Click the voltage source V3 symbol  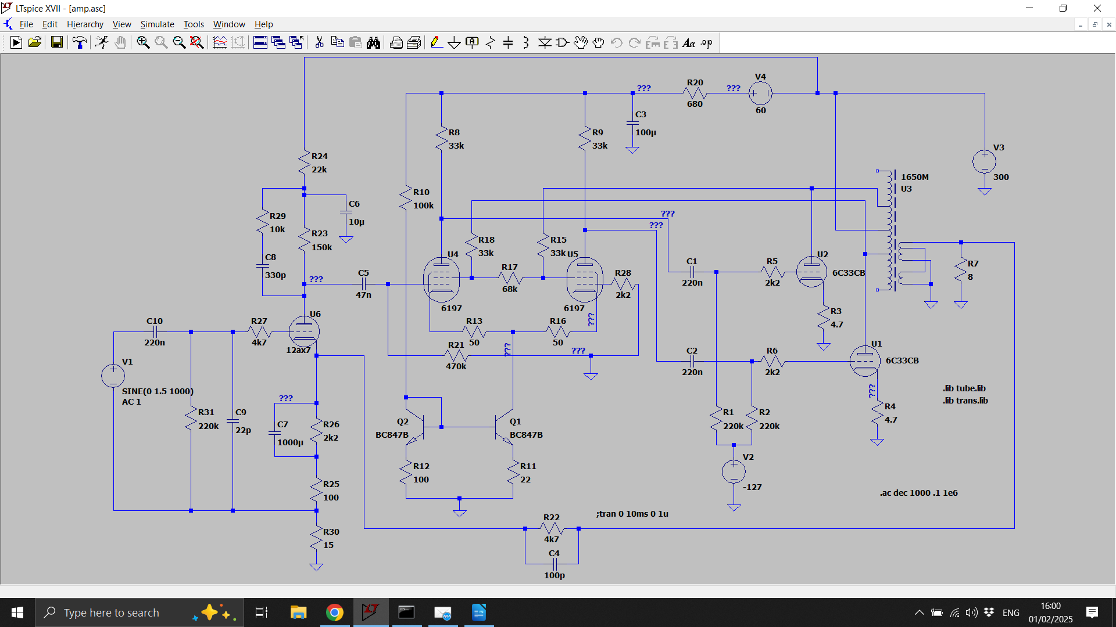[984, 161]
